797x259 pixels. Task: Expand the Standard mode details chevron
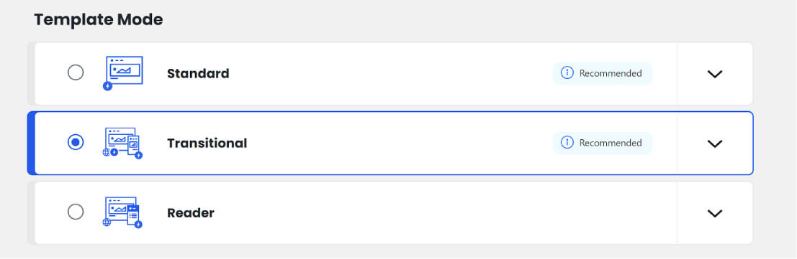click(x=715, y=74)
